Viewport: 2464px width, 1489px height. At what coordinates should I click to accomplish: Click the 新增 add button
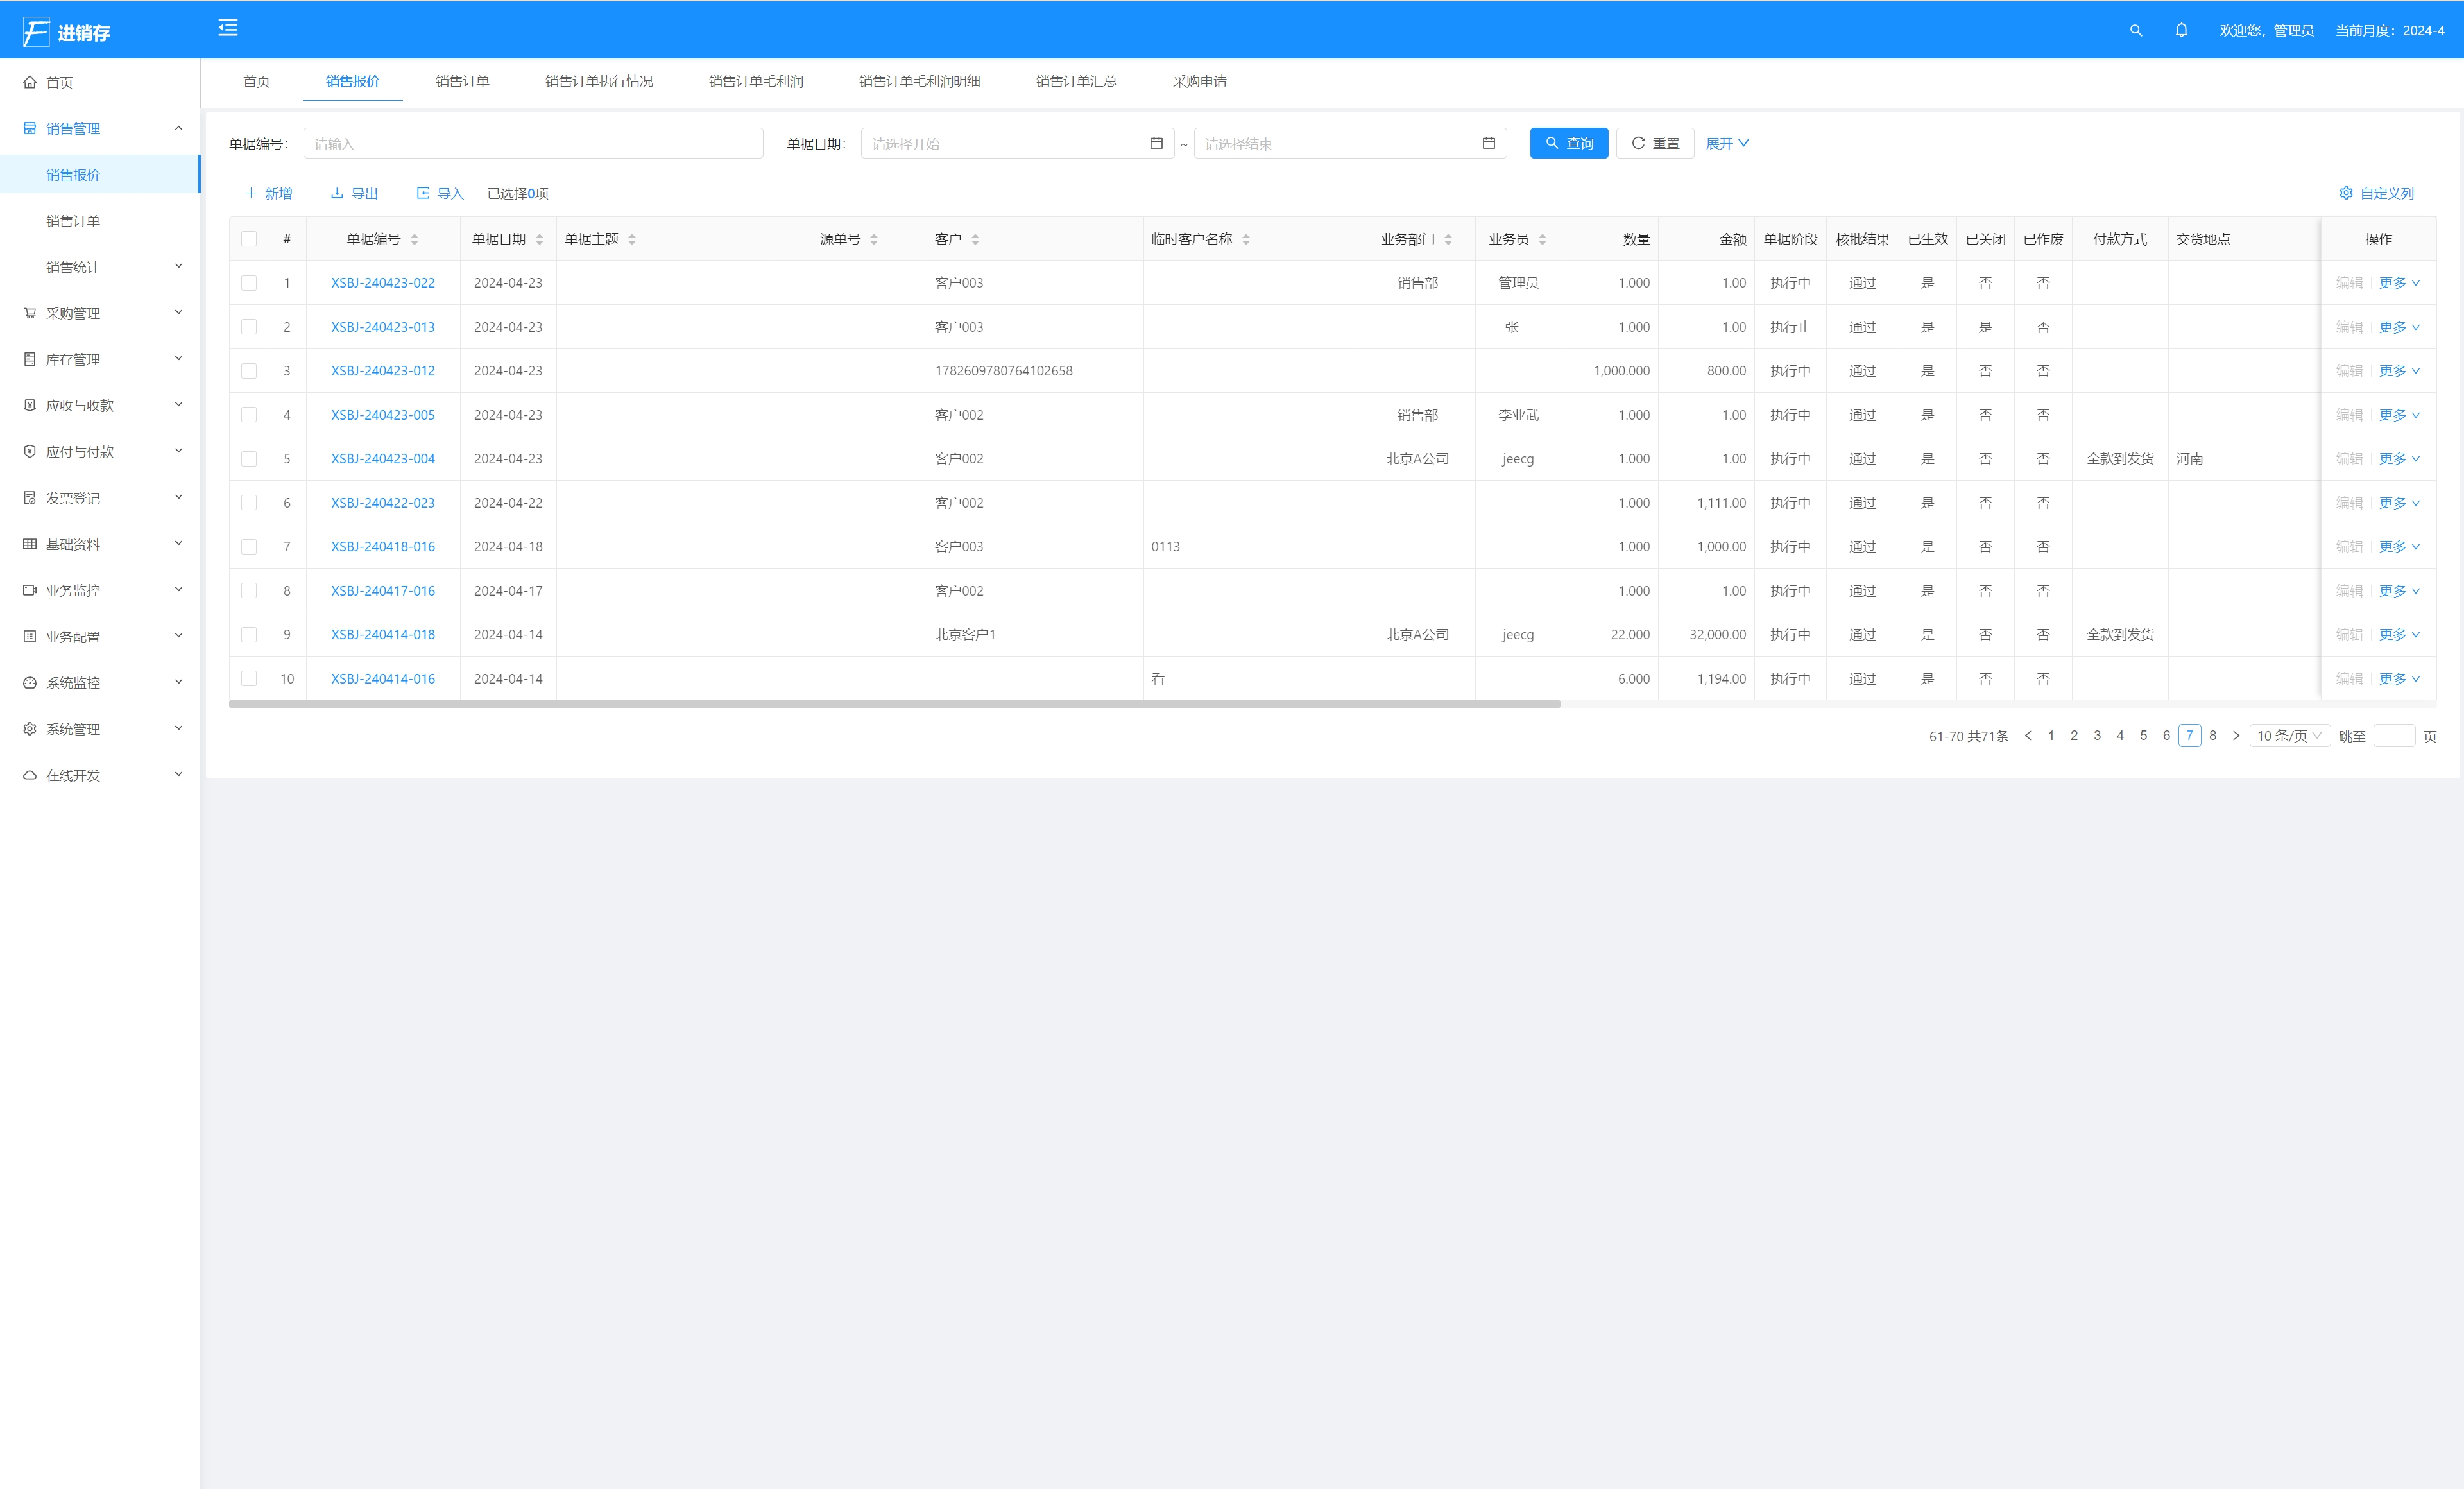(269, 193)
